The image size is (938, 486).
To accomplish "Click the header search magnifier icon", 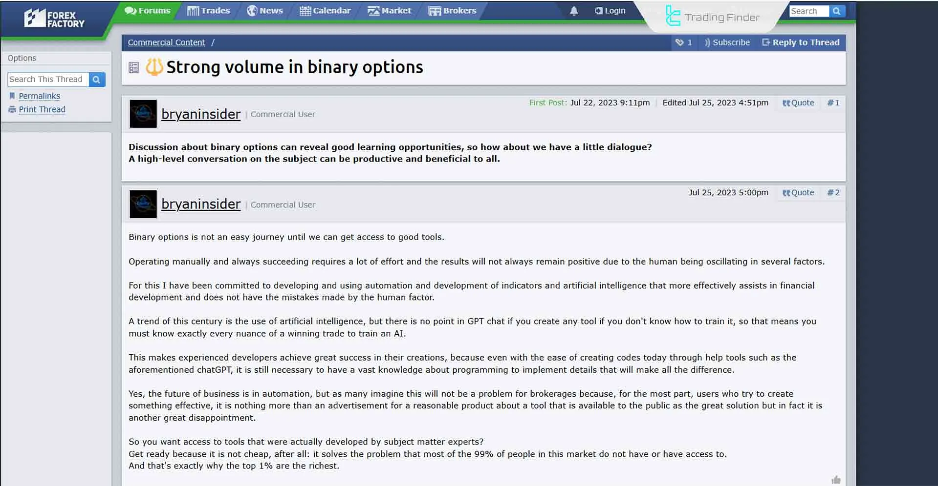I will pyautogui.click(x=836, y=11).
